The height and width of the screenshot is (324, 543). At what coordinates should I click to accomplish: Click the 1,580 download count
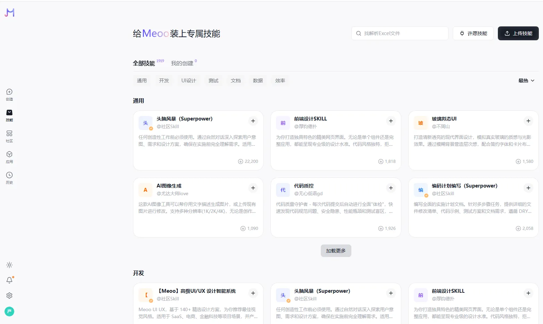(528, 161)
